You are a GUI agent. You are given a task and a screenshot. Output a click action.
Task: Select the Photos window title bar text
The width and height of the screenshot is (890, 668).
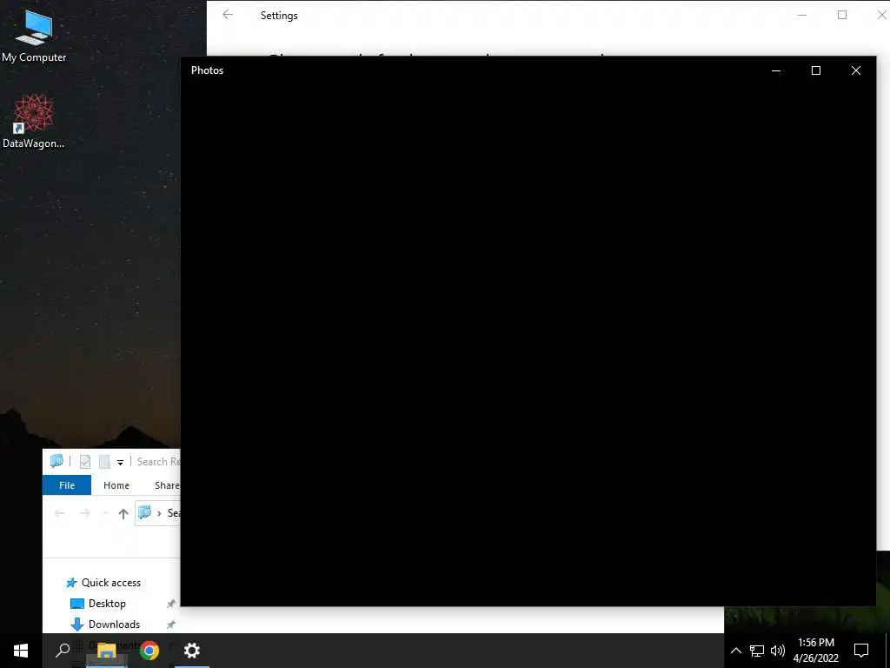pyautogui.click(x=207, y=70)
